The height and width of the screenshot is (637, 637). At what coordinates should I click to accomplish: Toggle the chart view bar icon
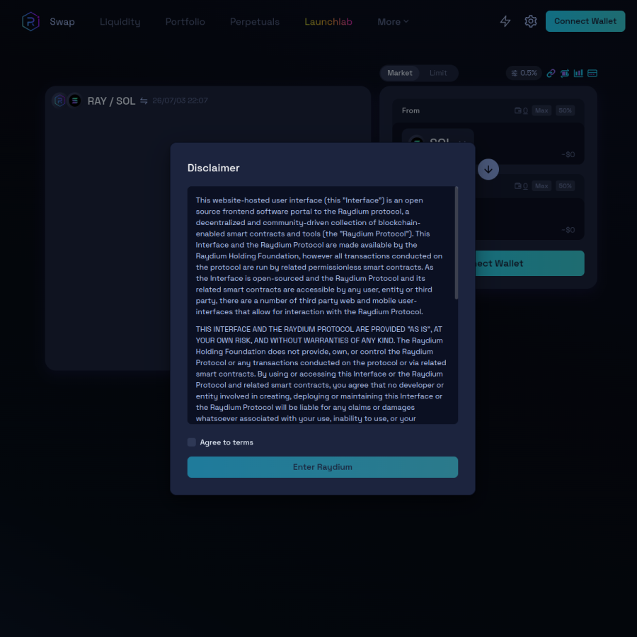[x=578, y=73]
